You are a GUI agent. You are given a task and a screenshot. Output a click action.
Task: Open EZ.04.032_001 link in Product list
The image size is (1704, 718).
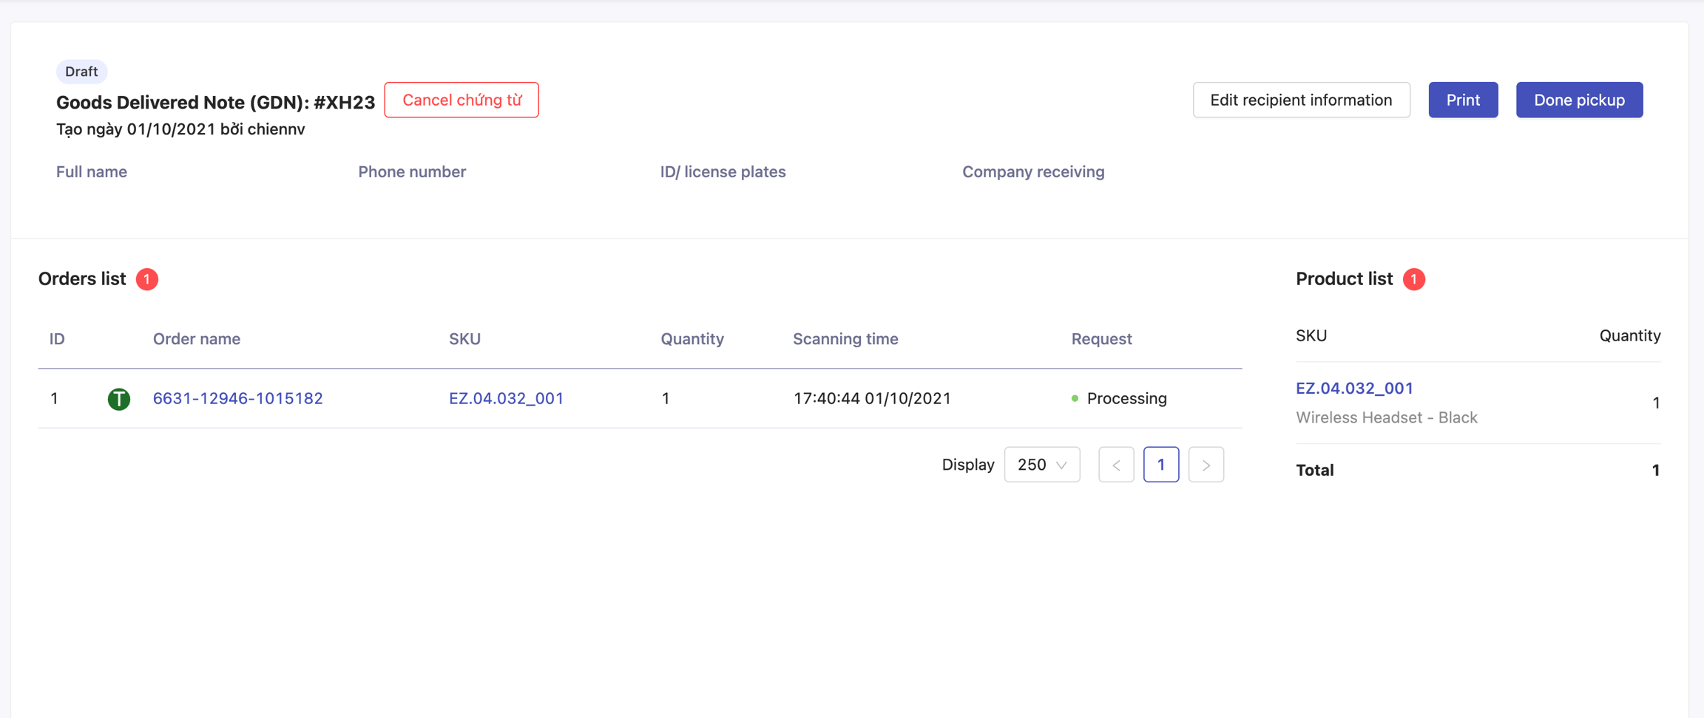(x=1354, y=388)
